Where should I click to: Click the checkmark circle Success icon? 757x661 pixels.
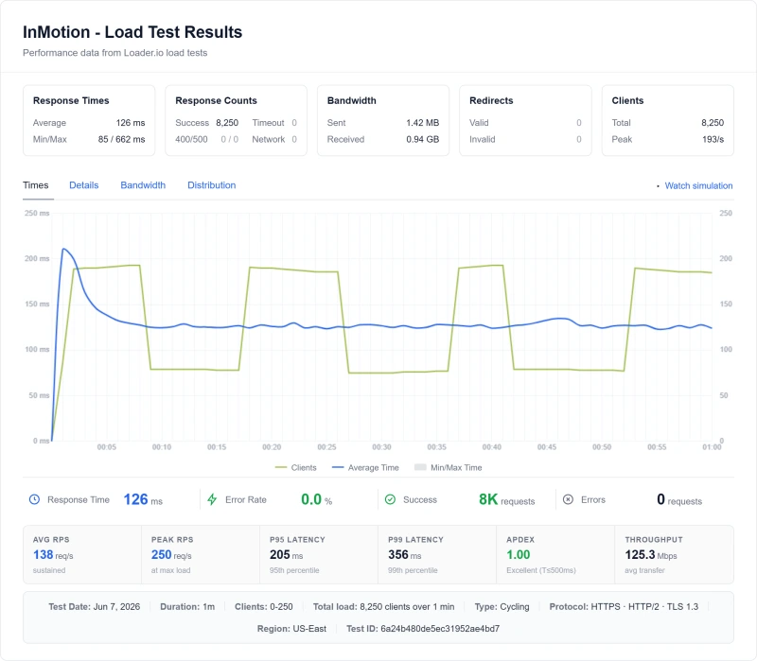click(390, 499)
